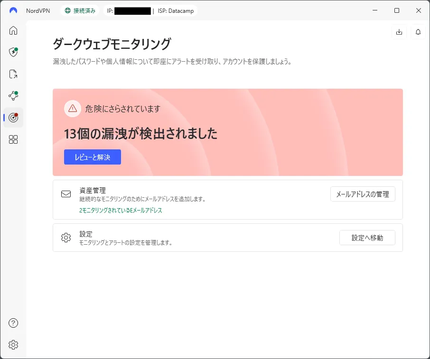430x359 pixels.
Task: Click the envelope icon in 資産管理 row
Action: point(66,194)
